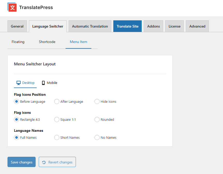The image size is (223, 174).
Task: Switch to Floating switcher subtab
Action: (x=18, y=42)
